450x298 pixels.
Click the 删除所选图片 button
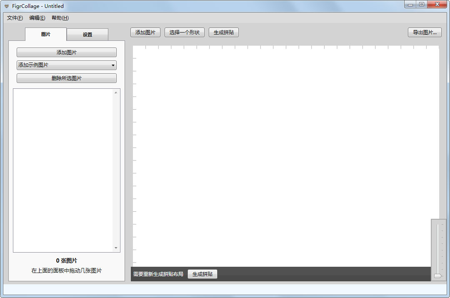click(x=67, y=78)
